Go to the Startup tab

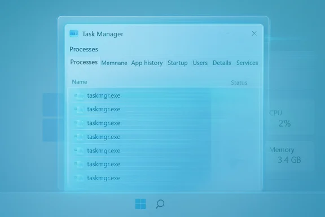(x=177, y=63)
